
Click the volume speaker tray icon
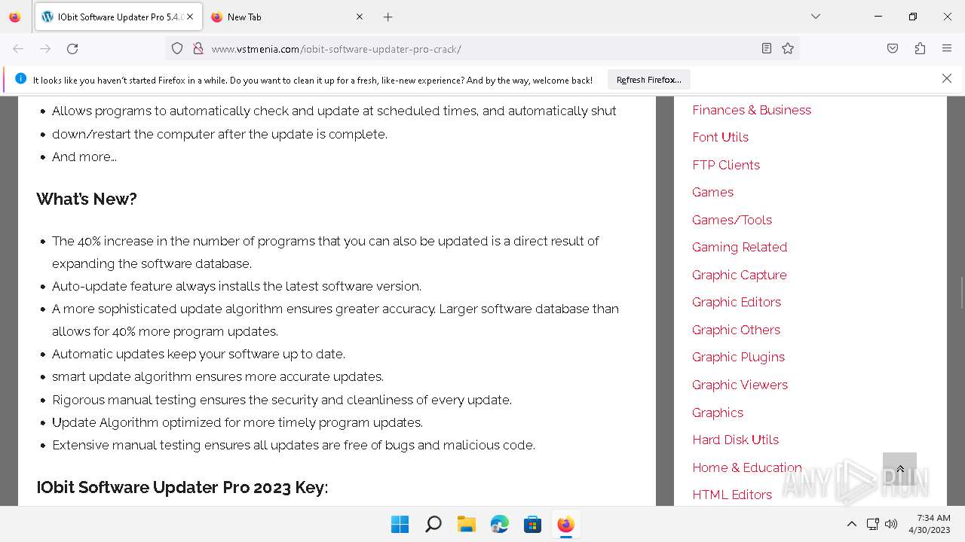[891, 524]
